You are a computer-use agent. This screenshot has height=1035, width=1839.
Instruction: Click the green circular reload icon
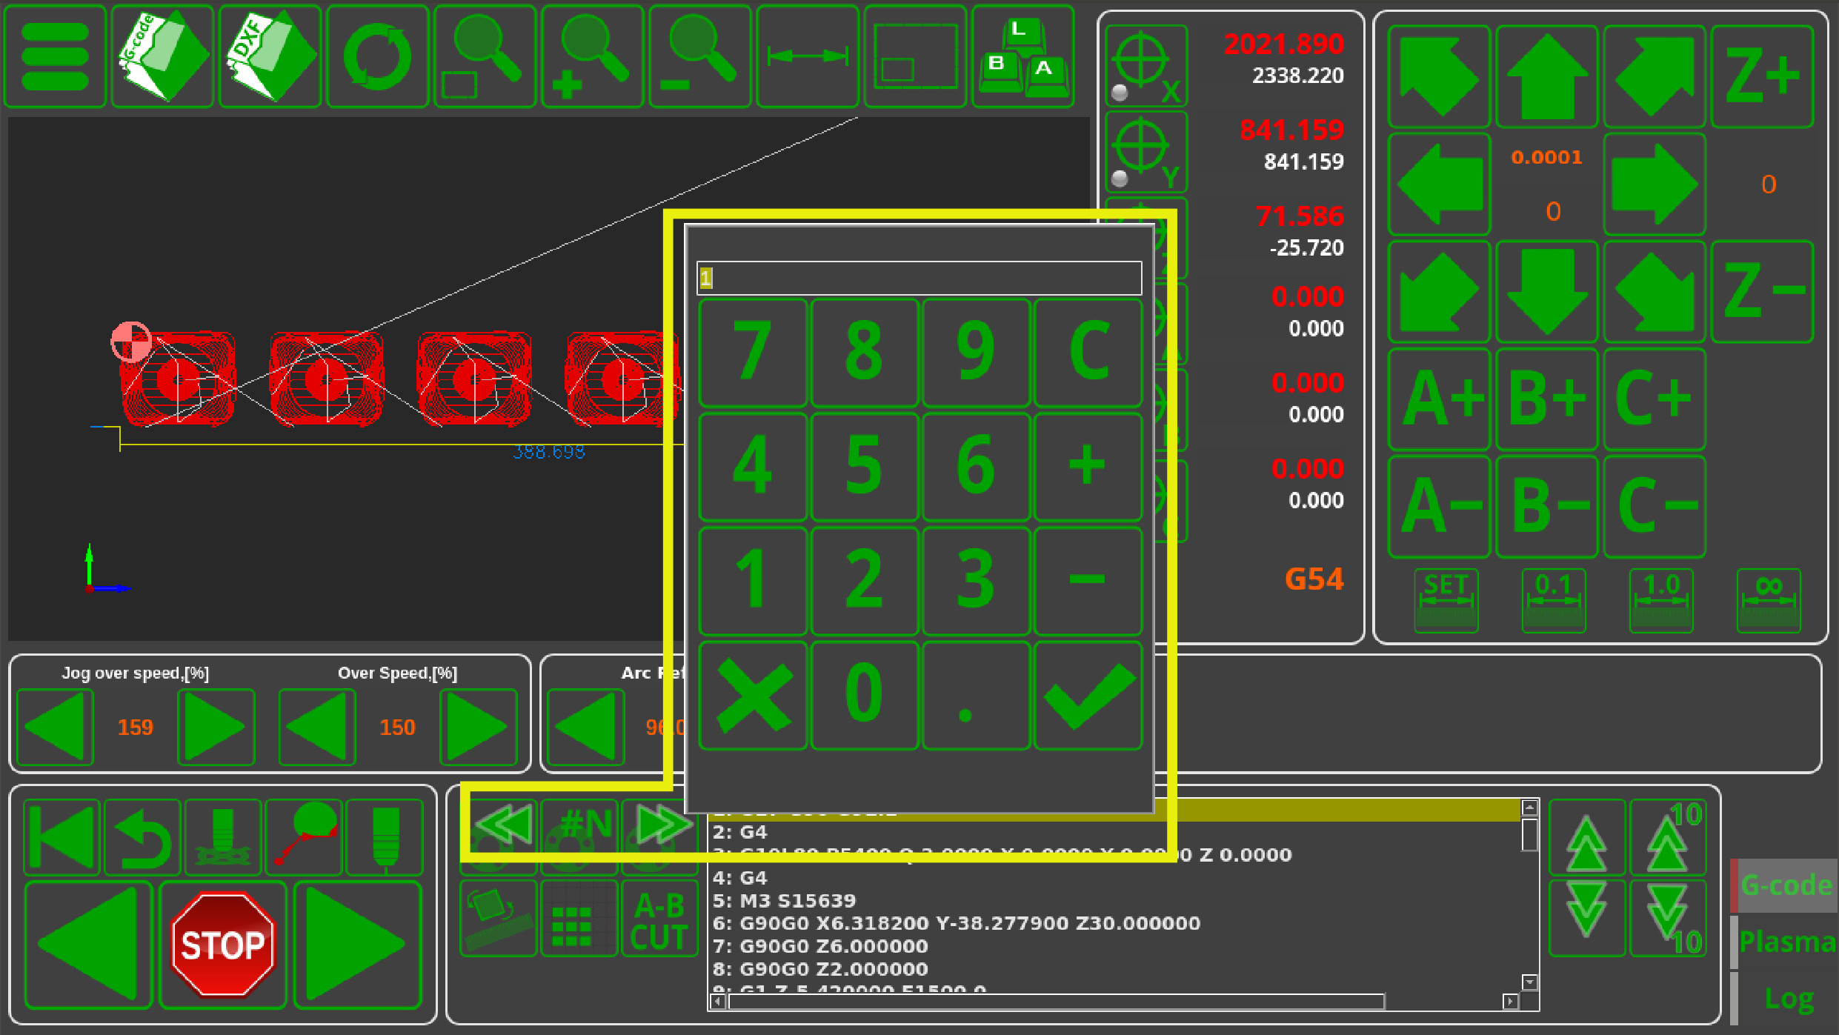(x=377, y=56)
